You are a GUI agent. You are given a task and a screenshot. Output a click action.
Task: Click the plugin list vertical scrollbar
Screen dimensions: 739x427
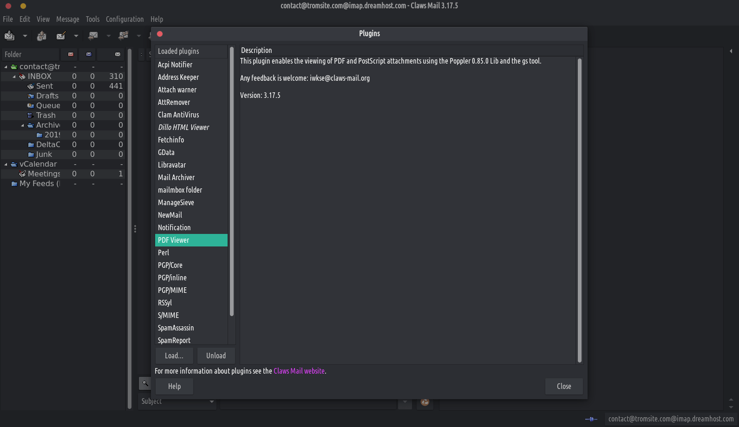(232, 181)
